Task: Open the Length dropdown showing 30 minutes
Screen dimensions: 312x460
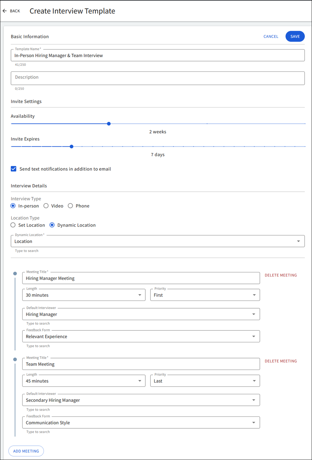Action: tap(140, 295)
